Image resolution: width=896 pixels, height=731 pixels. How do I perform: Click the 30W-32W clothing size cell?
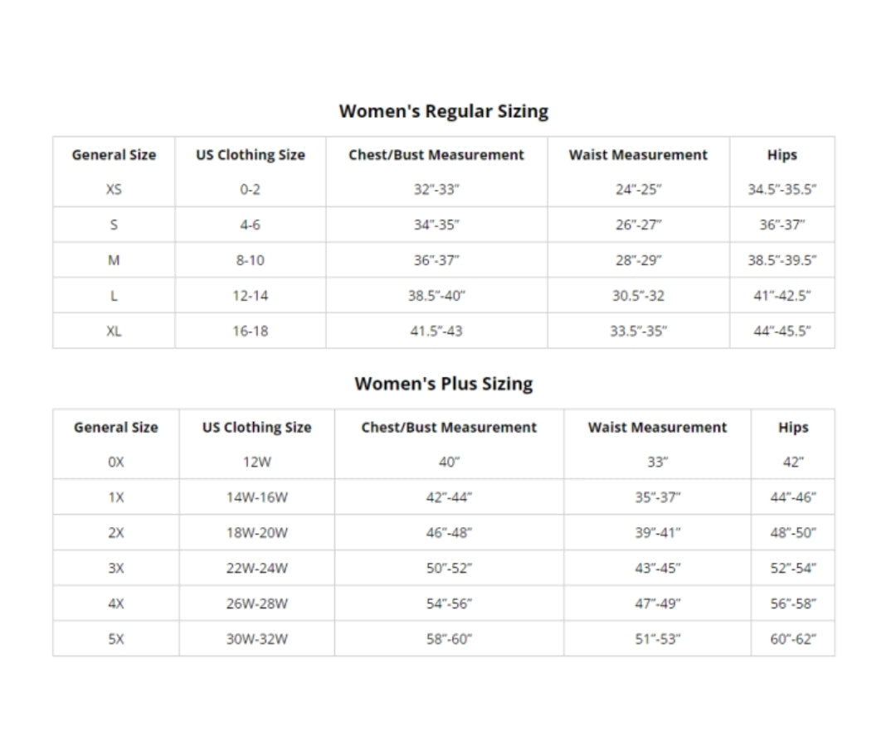(x=256, y=639)
